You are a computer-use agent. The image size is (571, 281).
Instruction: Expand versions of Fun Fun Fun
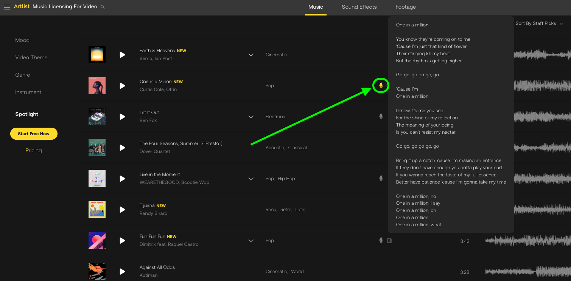click(251, 241)
